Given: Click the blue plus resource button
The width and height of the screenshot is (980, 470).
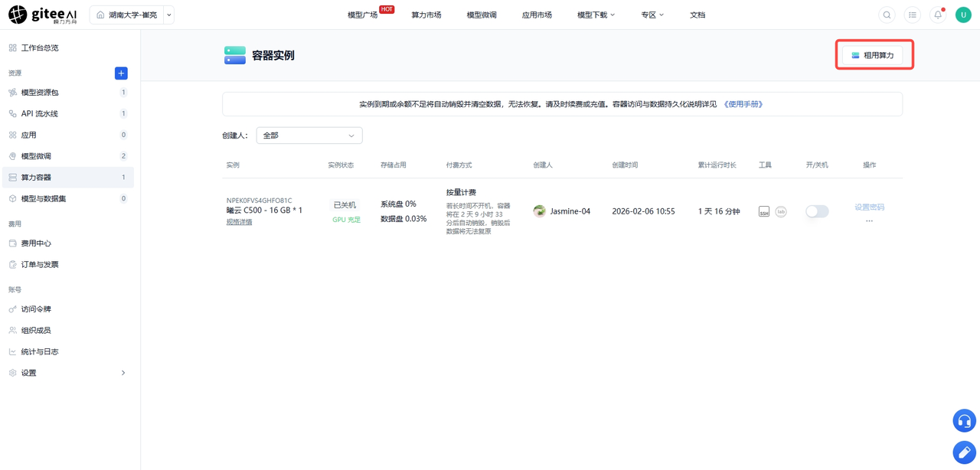Looking at the screenshot, I should coord(121,73).
